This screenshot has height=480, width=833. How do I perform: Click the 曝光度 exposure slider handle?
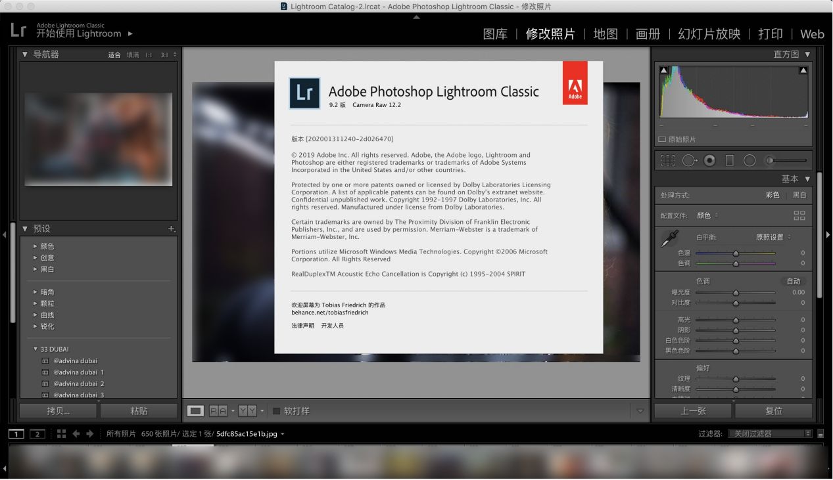coord(736,292)
